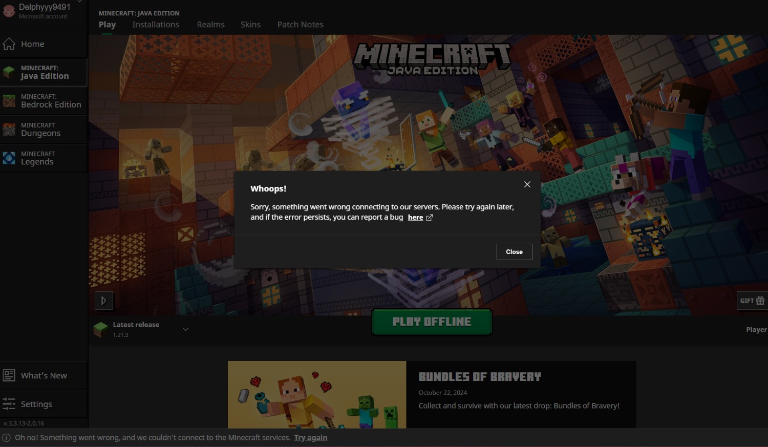Image resolution: width=768 pixels, height=447 pixels.
Task: Click the What's New newspaper icon
Action: [9, 375]
